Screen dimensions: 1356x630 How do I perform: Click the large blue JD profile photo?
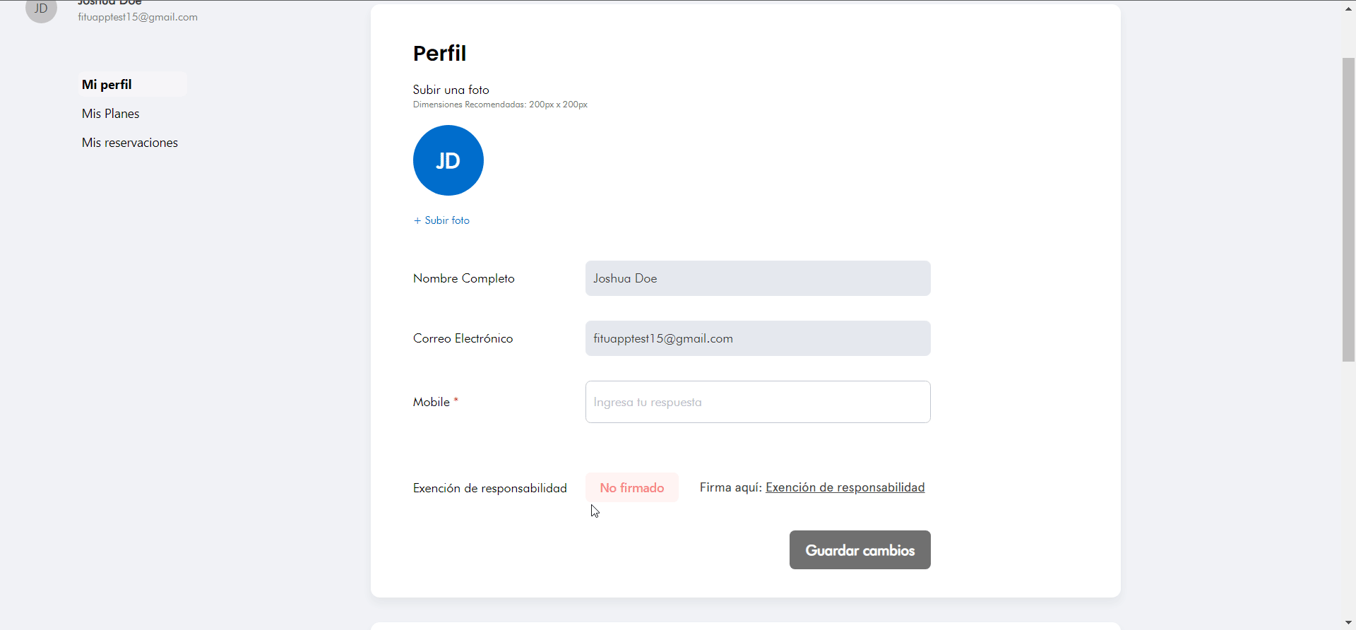pos(448,160)
